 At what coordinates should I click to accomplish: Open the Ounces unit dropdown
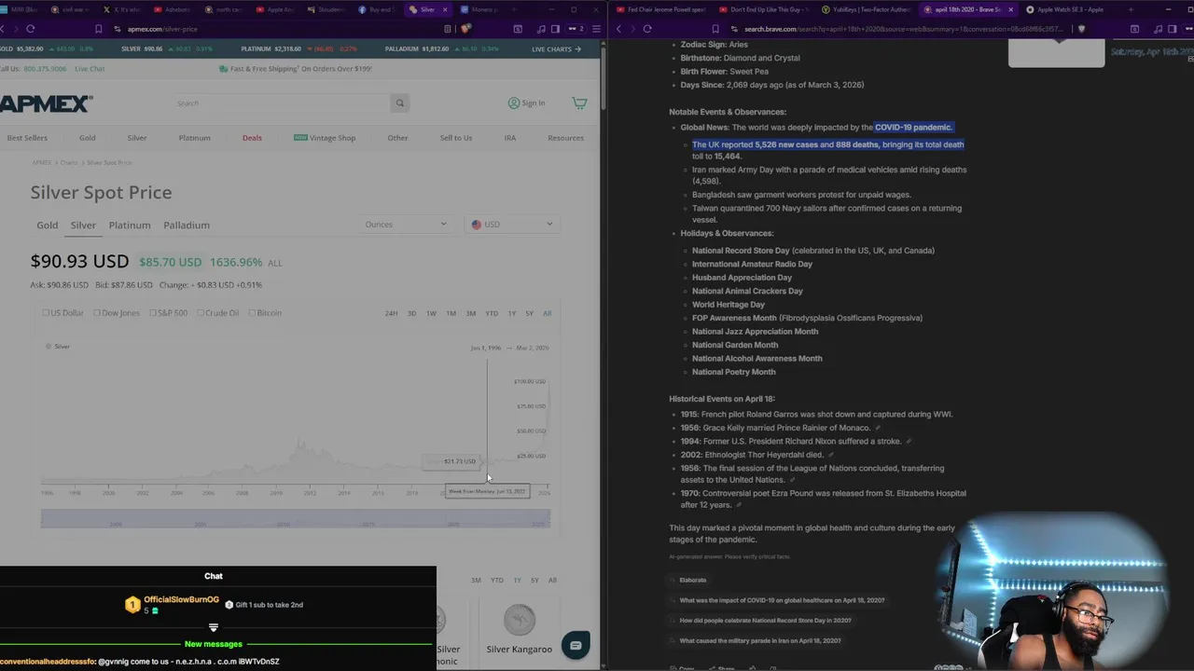[406, 225]
